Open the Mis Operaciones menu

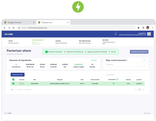pos(85,41)
